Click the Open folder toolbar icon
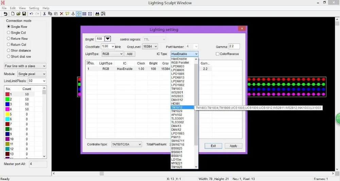Viewport: 340px width, 181px height. coord(18,14)
